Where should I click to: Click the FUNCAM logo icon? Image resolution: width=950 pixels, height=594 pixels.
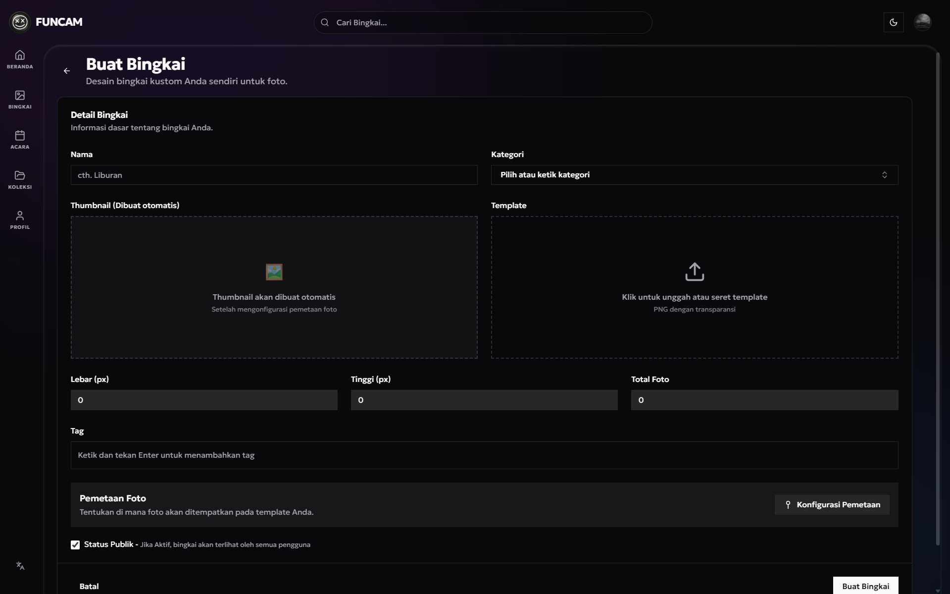click(20, 22)
